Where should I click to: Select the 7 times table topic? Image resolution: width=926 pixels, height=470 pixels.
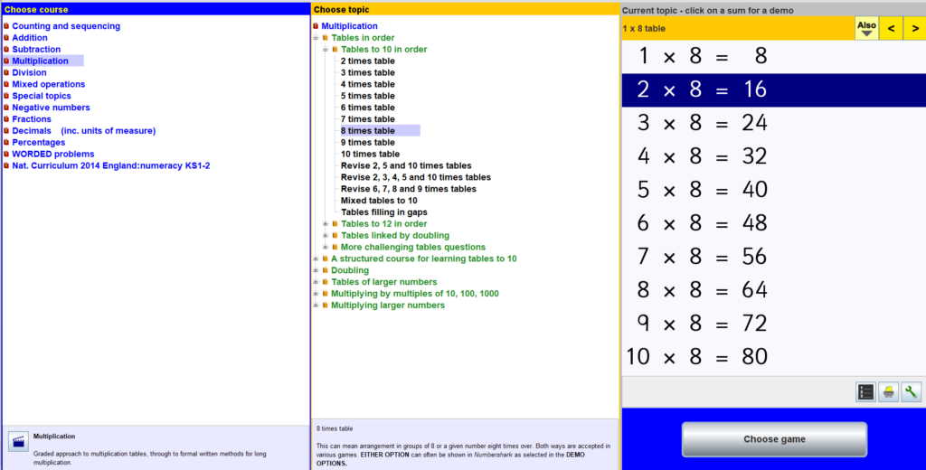[x=367, y=119]
